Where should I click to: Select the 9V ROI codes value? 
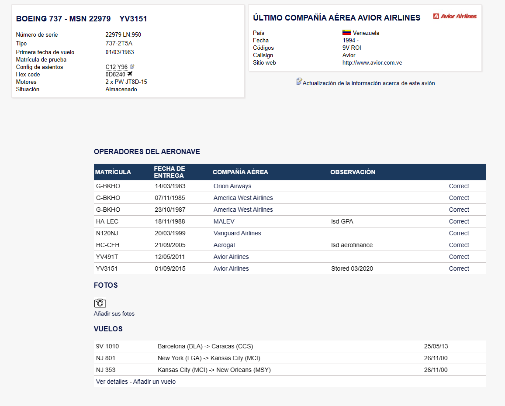pyautogui.click(x=352, y=48)
